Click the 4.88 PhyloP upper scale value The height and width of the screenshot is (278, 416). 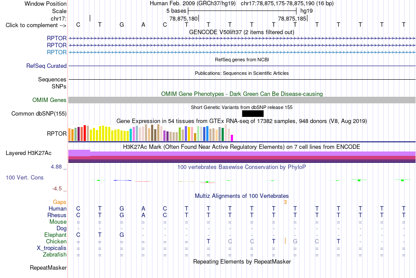[56, 167]
